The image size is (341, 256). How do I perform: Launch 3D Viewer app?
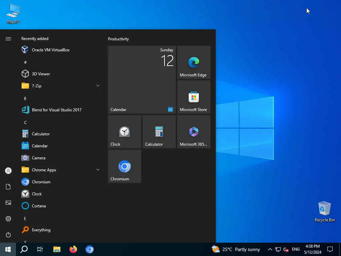[61, 74]
